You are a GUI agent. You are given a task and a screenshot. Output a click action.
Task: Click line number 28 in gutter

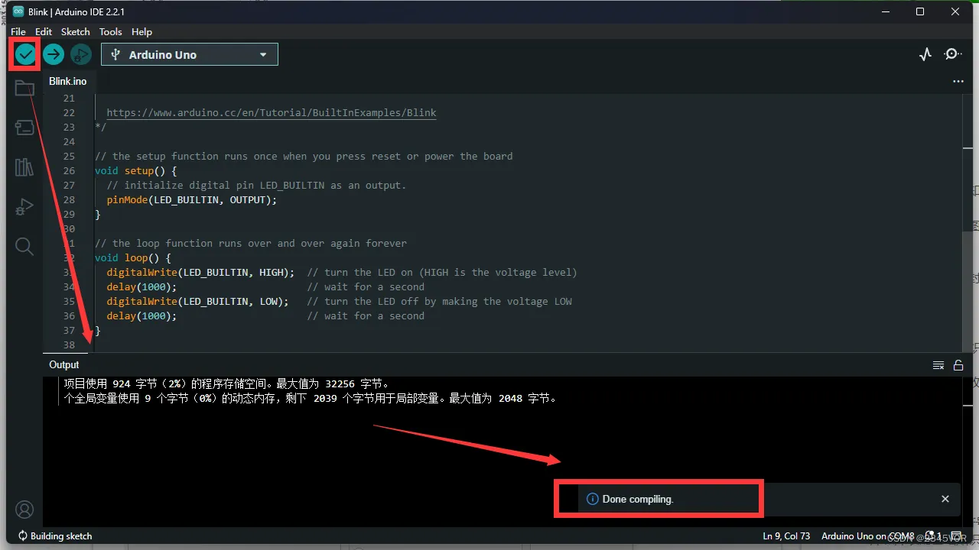69,200
